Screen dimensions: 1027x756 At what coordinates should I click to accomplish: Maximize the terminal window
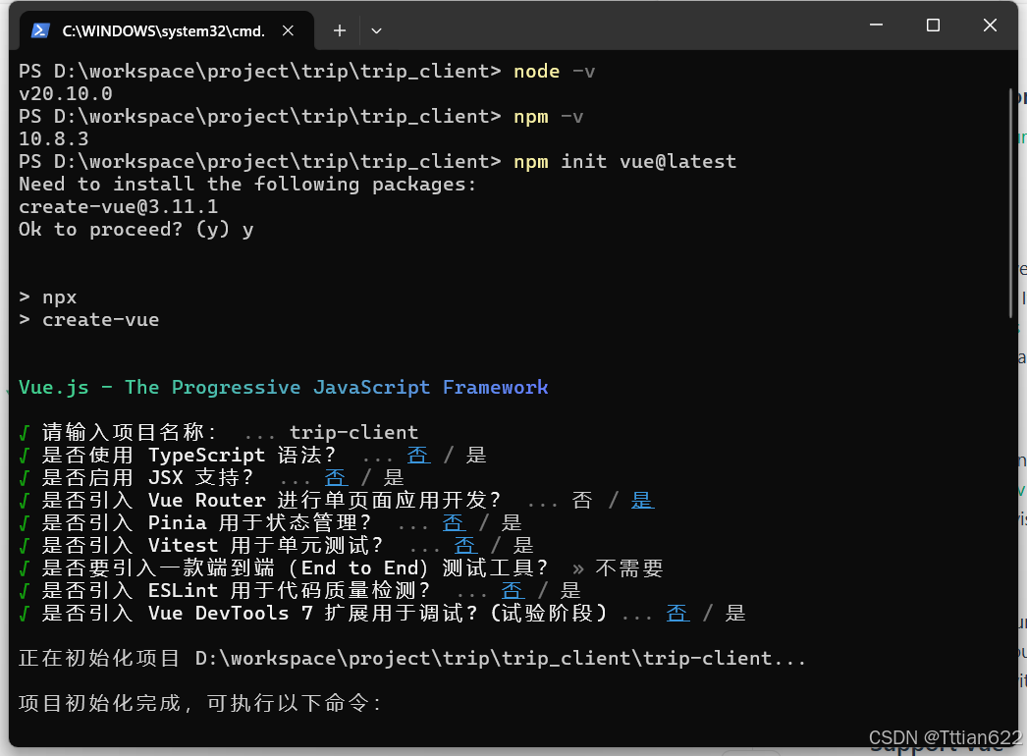click(x=934, y=25)
